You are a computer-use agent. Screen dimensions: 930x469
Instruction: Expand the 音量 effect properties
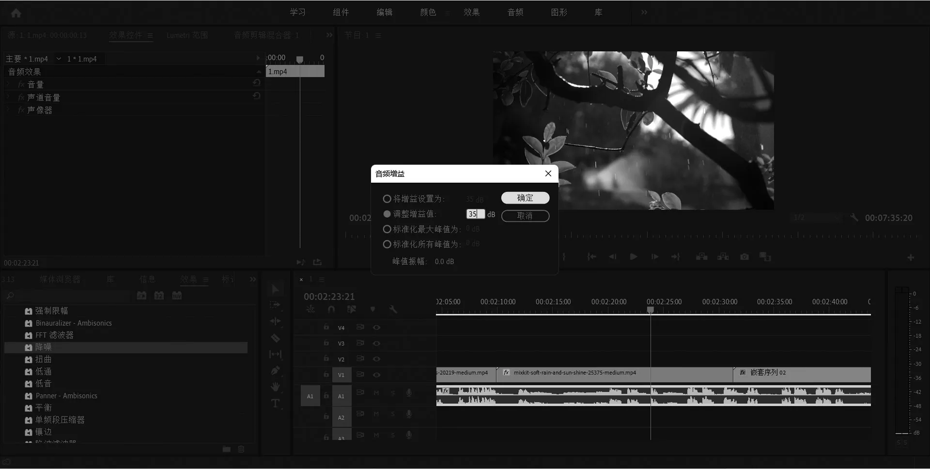(x=8, y=84)
